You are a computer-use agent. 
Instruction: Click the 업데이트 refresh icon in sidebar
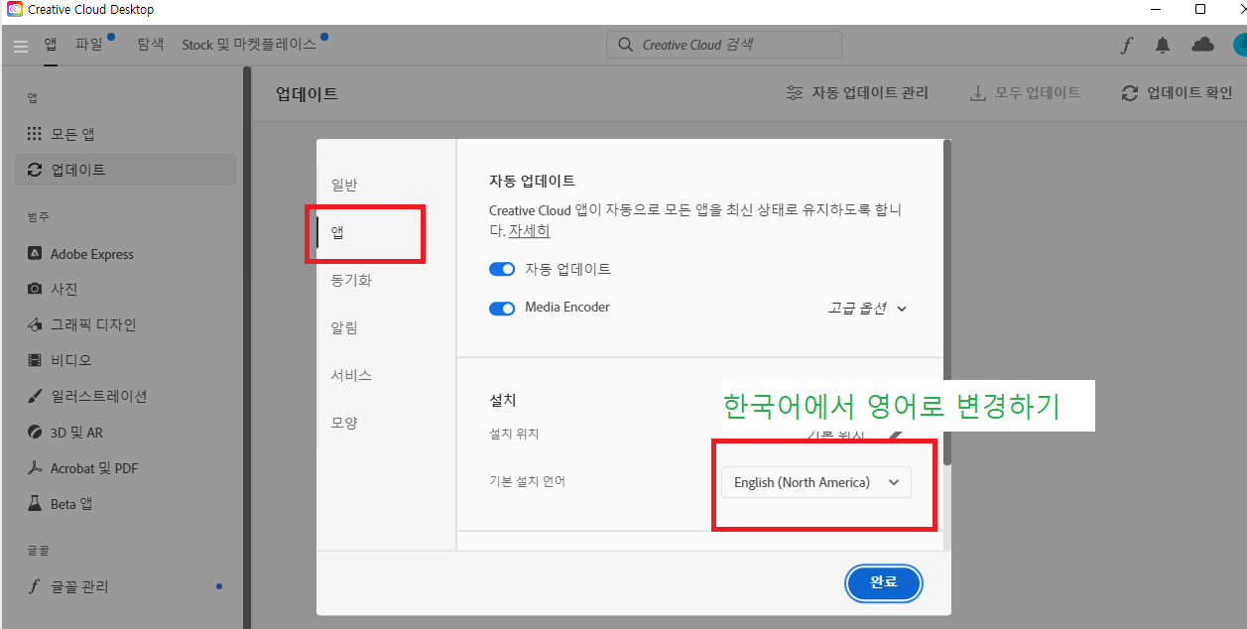pos(35,170)
